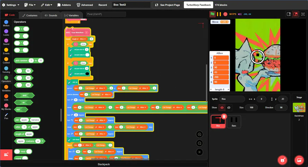Click the green flag to run project
Viewport: 308px width, 167px height.
point(212,14)
